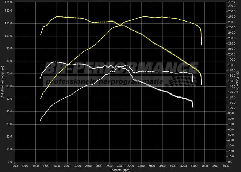The height and width of the screenshot is (172, 241).
Task: Select the 2000 rpm tick label
Action: tap(68, 166)
